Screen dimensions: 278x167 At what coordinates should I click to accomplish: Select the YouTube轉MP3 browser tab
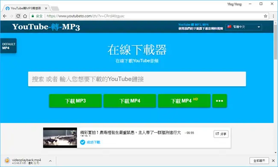point(26,8)
